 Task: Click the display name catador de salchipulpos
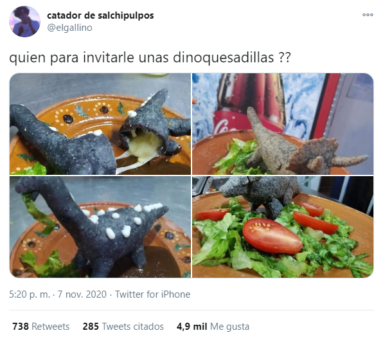[100, 15]
